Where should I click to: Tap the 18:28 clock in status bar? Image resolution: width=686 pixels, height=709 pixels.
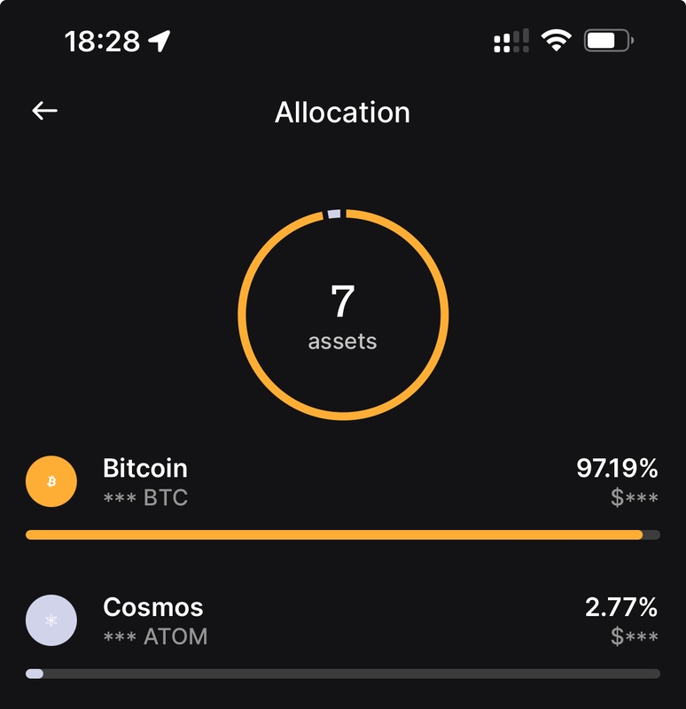click(101, 41)
